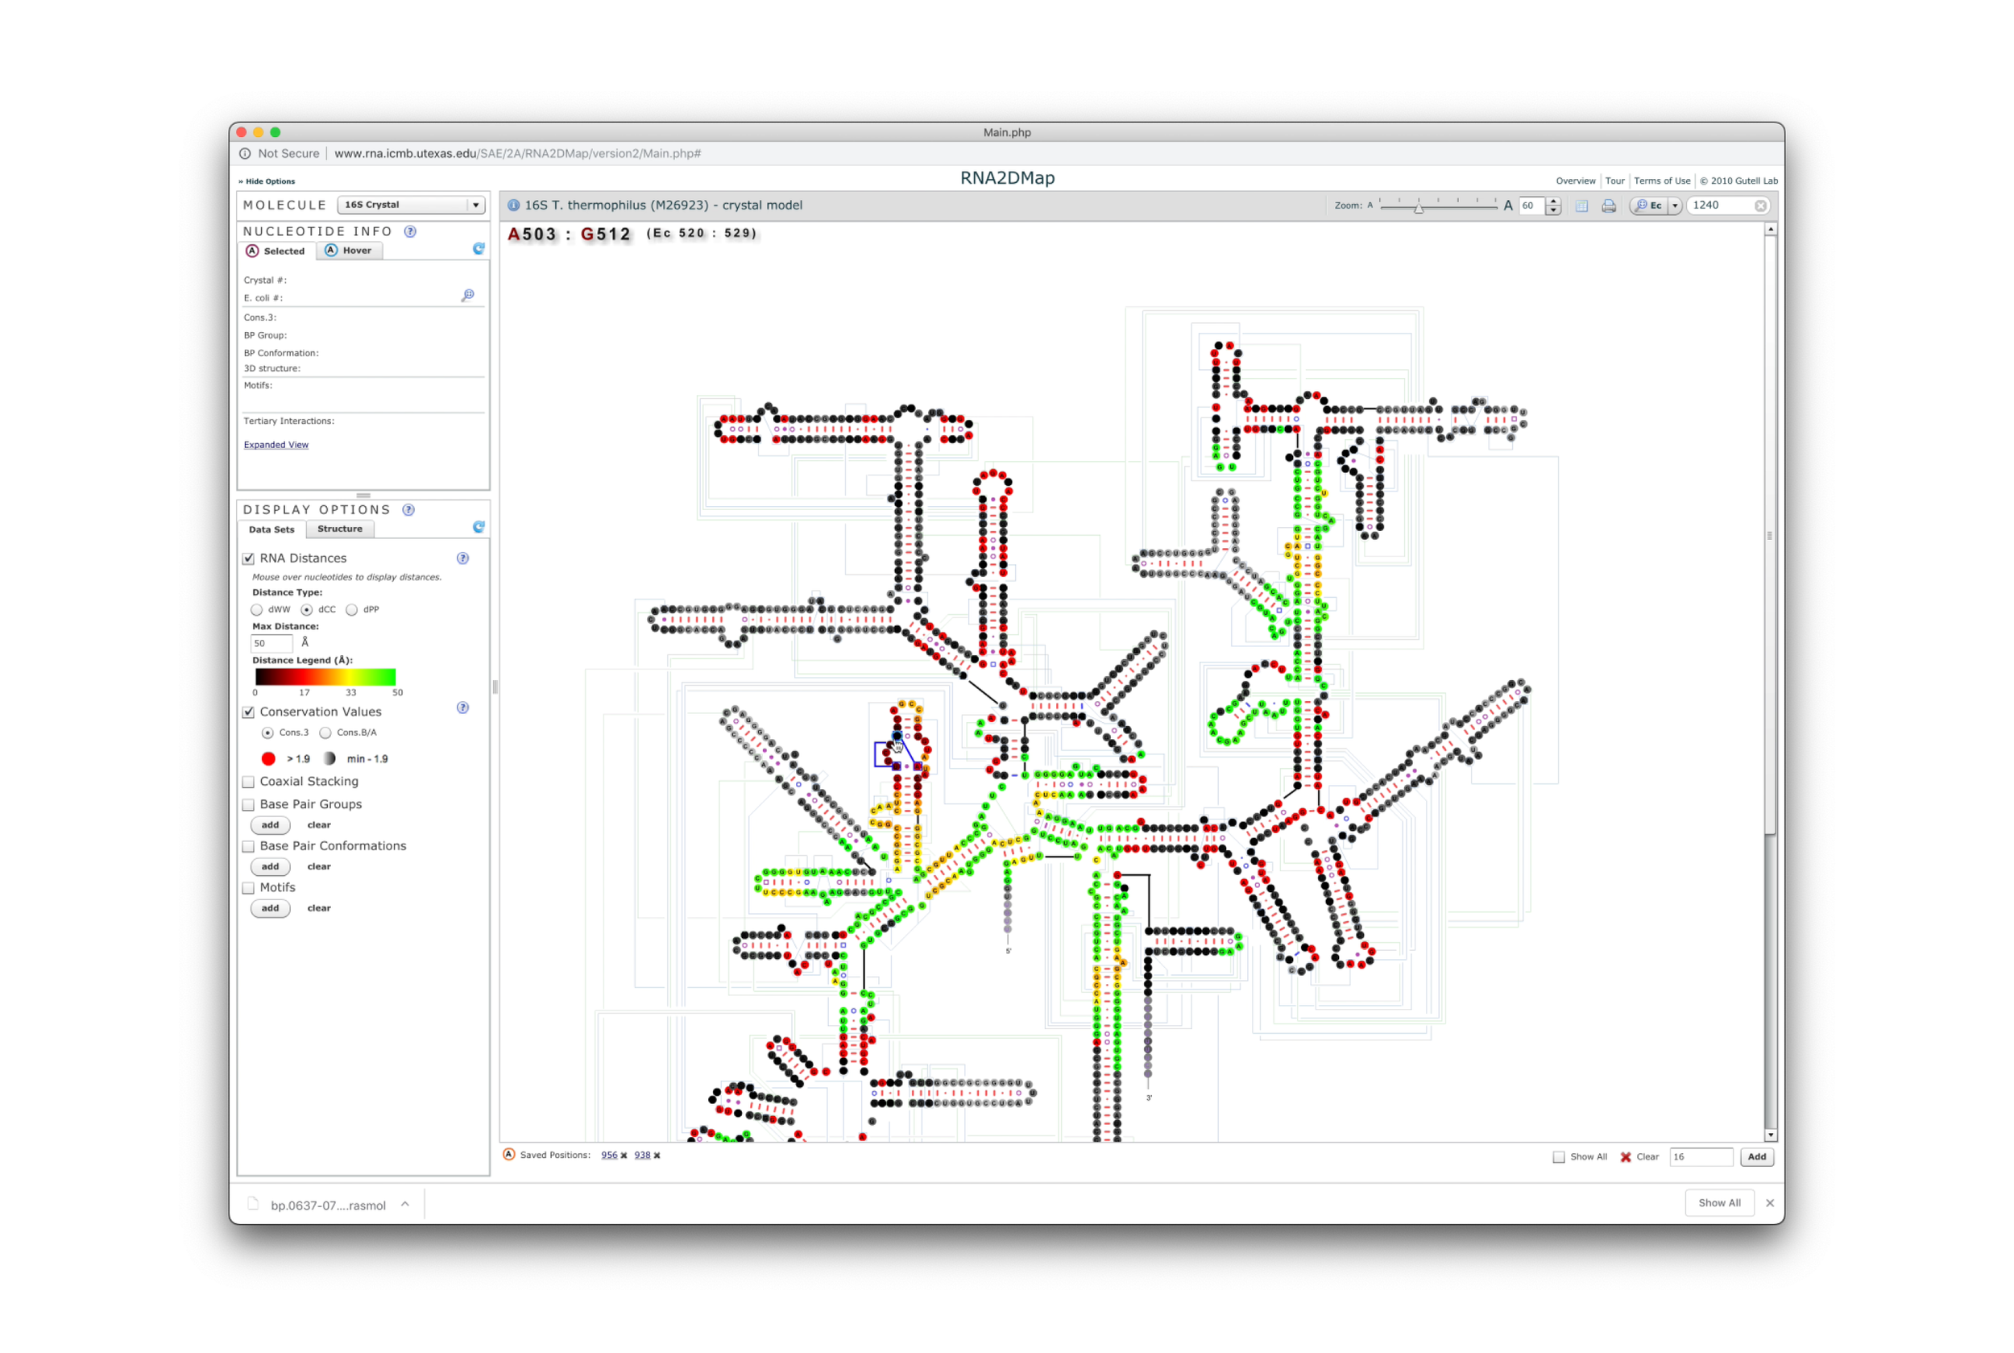Image resolution: width=2014 pixels, height=1353 pixels.
Task: Clear the 1240 search field with X icon
Action: (x=1760, y=205)
